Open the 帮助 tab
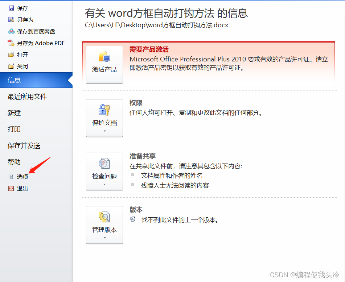This screenshot has width=345, height=282. [14, 162]
